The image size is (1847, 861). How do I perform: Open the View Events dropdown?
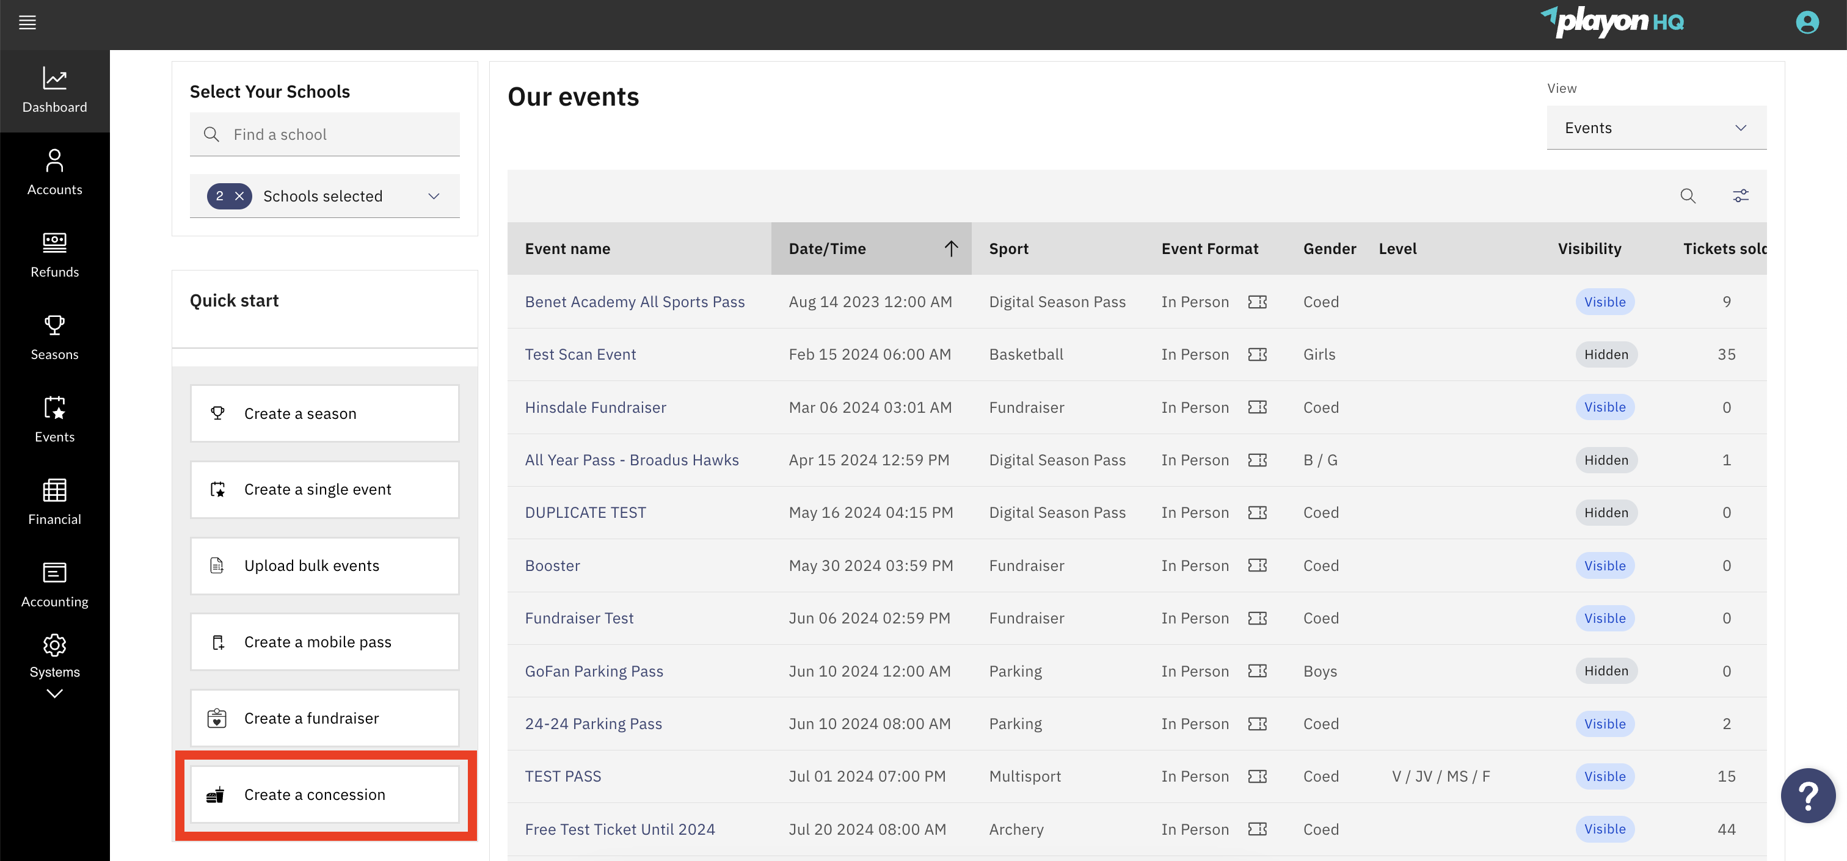(x=1656, y=128)
